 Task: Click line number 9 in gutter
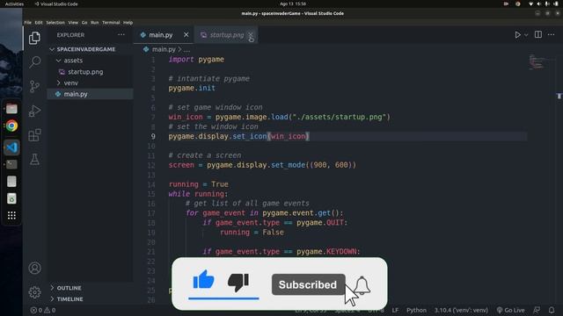tap(153, 137)
